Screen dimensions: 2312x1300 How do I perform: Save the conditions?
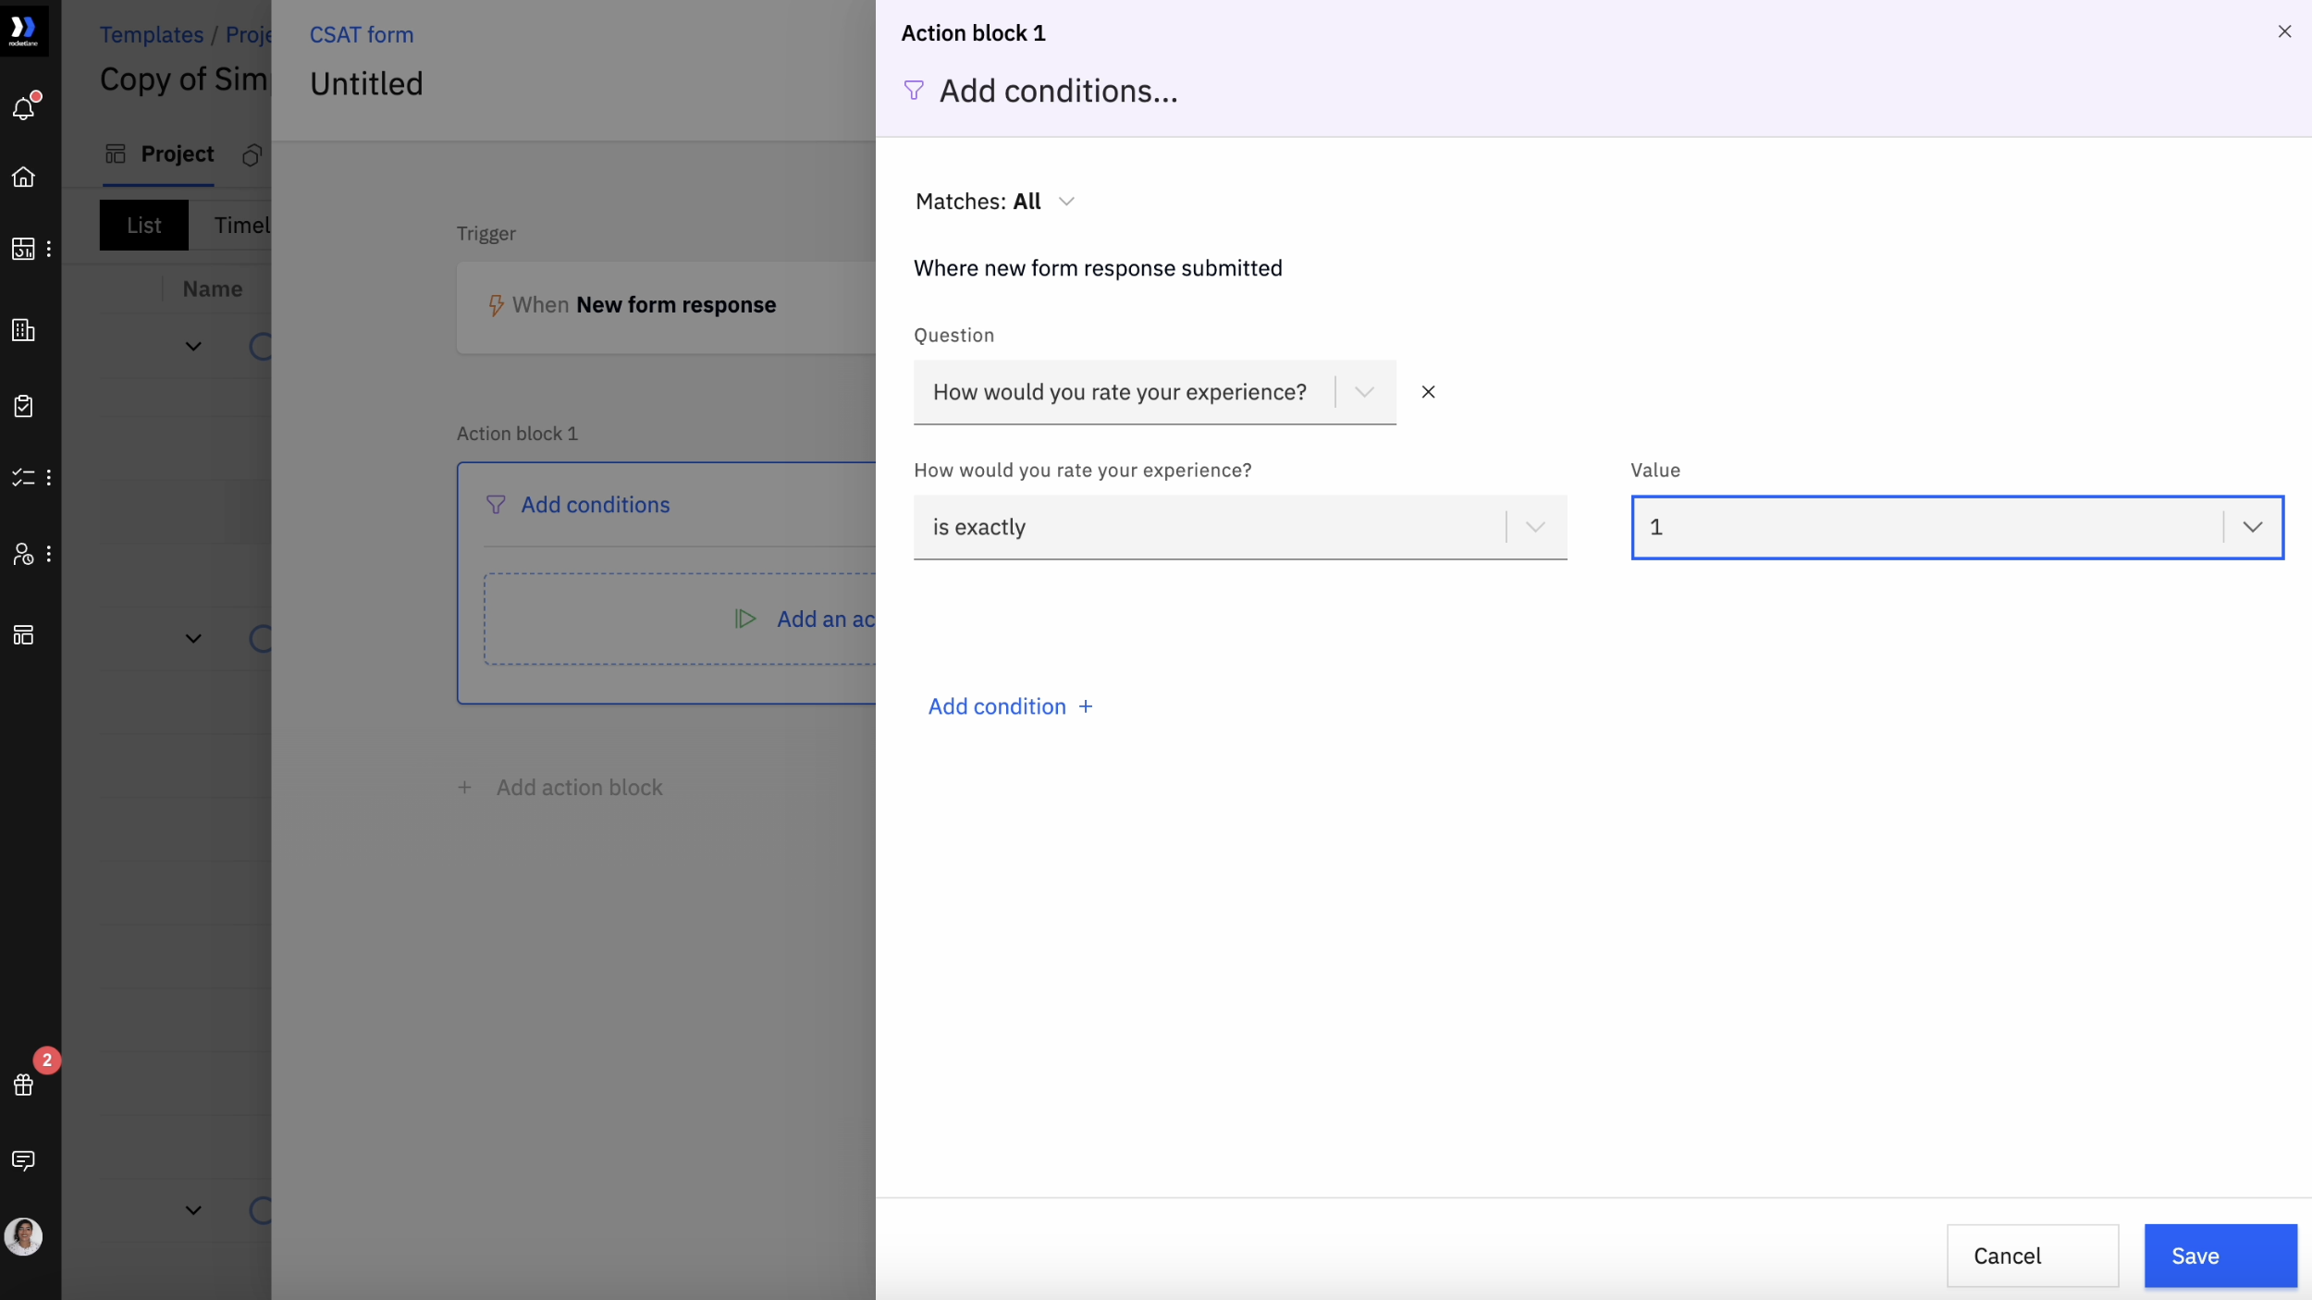2220,1256
